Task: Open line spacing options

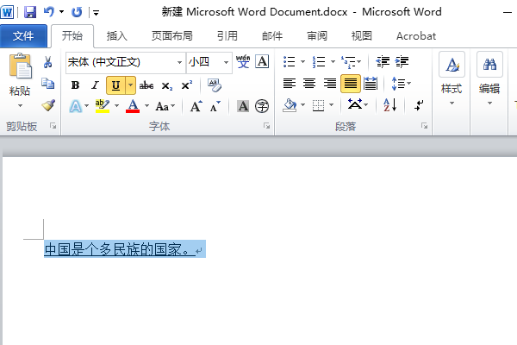Action: click(402, 84)
